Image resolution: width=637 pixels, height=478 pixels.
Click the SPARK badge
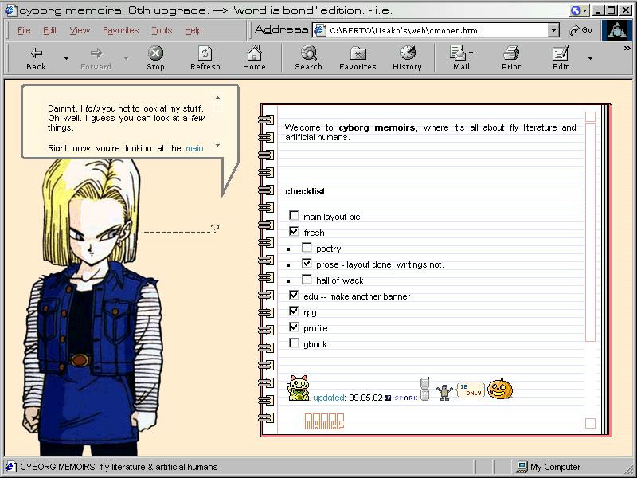coord(402,398)
